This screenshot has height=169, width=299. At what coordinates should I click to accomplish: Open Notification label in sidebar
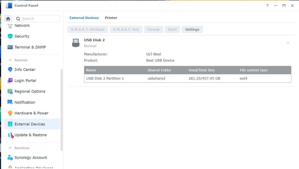(x=25, y=102)
